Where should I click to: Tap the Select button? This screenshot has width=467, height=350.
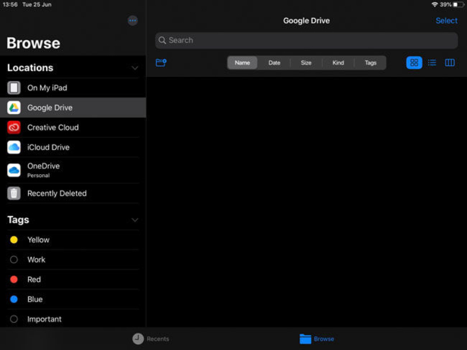coord(446,21)
